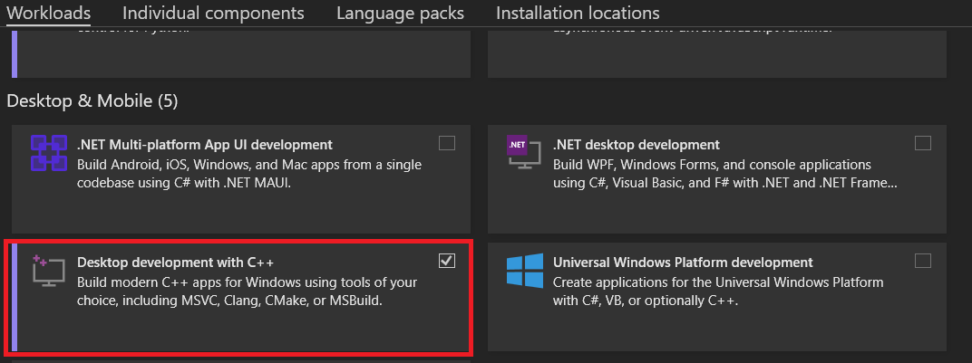Check the .NET Multi-platform App UI development checkbox

coord(447,143)
